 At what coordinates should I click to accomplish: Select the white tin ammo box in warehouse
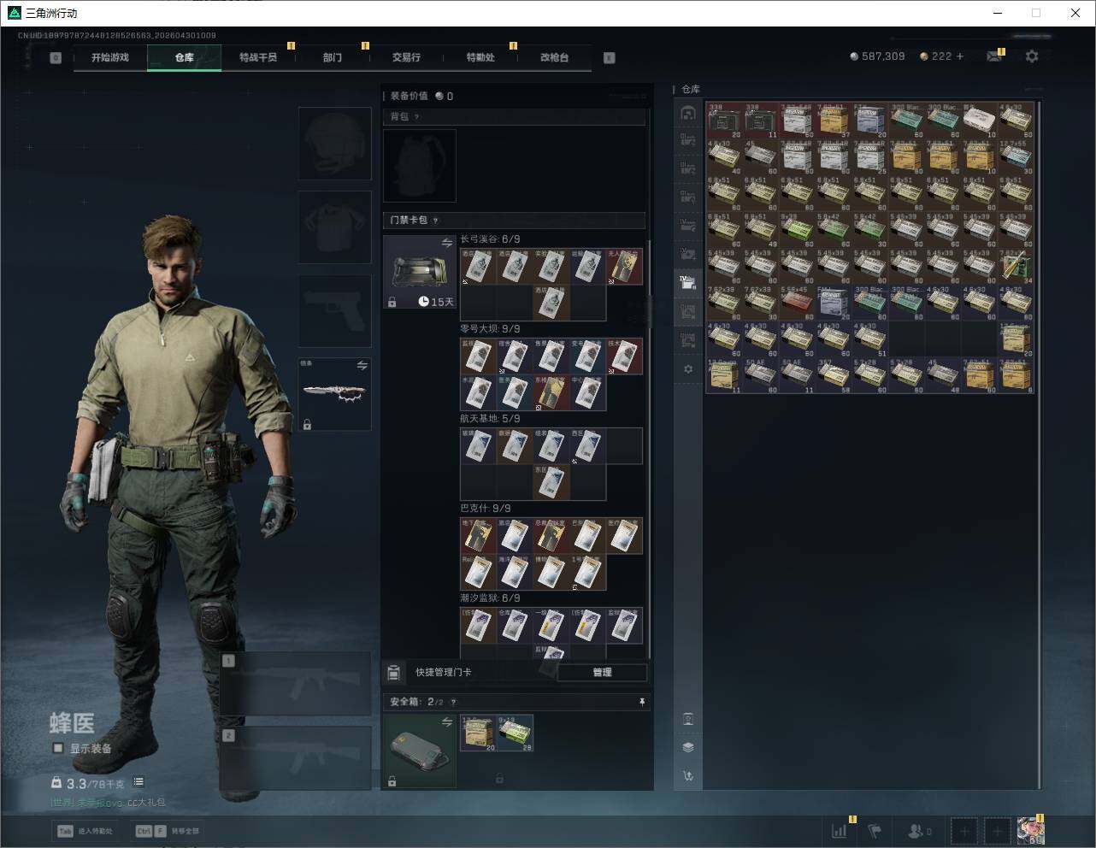[x=980, y=121]
